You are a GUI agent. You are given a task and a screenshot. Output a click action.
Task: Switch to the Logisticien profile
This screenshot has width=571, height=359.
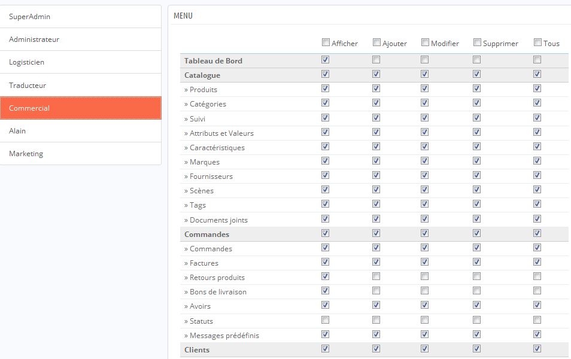point(80,62)
